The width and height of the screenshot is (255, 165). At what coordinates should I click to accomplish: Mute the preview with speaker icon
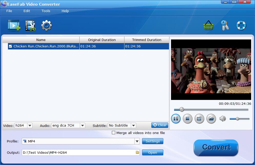point(223,119)
